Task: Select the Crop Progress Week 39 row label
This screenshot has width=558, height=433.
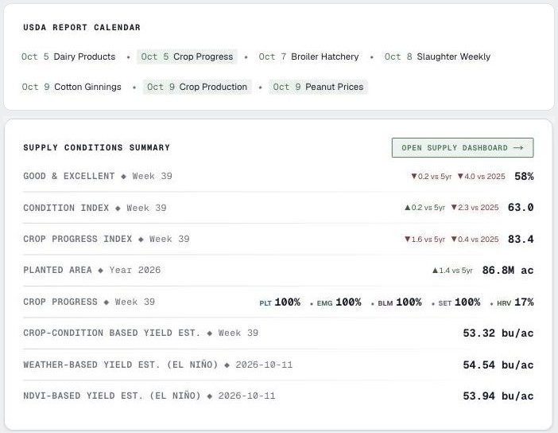Action: click(89, 302)
